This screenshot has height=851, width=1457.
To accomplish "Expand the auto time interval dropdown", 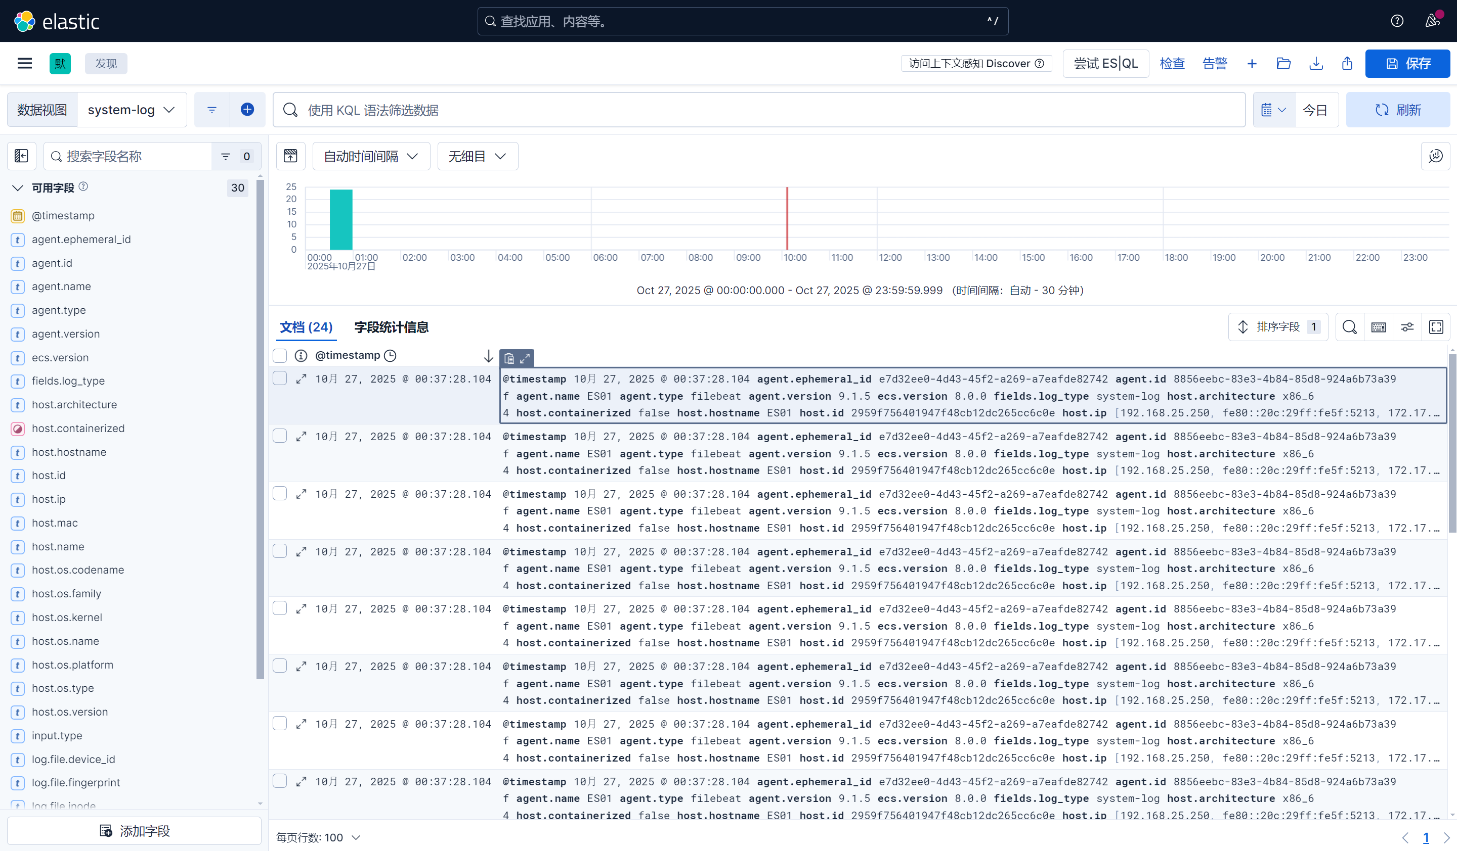I will click(x=371, y=157).
